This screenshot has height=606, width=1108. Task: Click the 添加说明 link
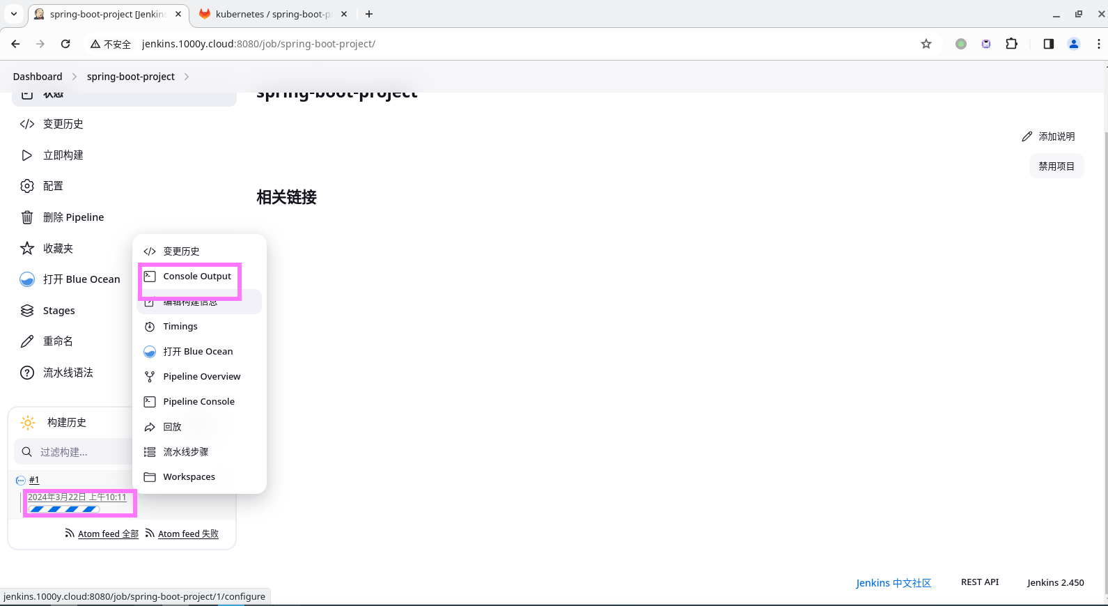tap(1048, 137)
